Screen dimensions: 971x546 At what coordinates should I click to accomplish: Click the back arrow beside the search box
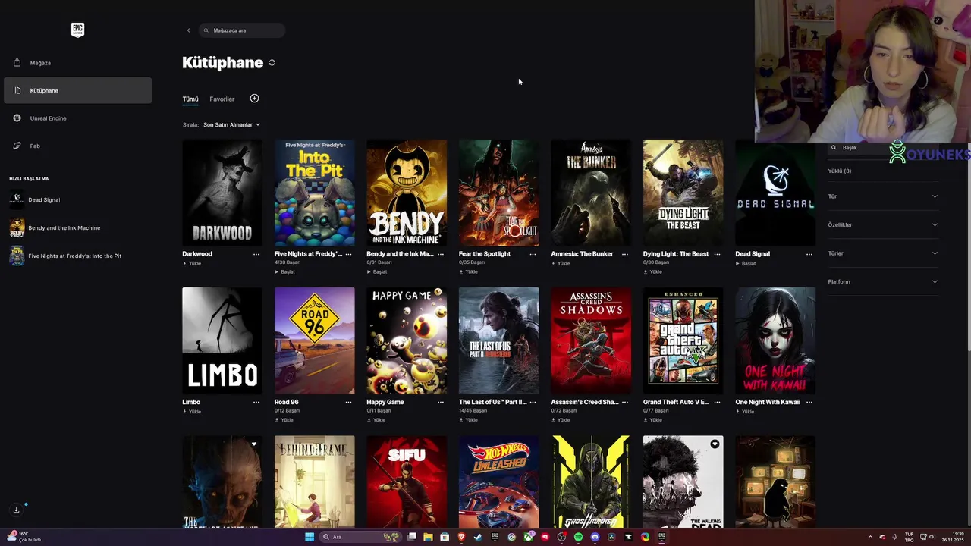[x=188, y=30]
